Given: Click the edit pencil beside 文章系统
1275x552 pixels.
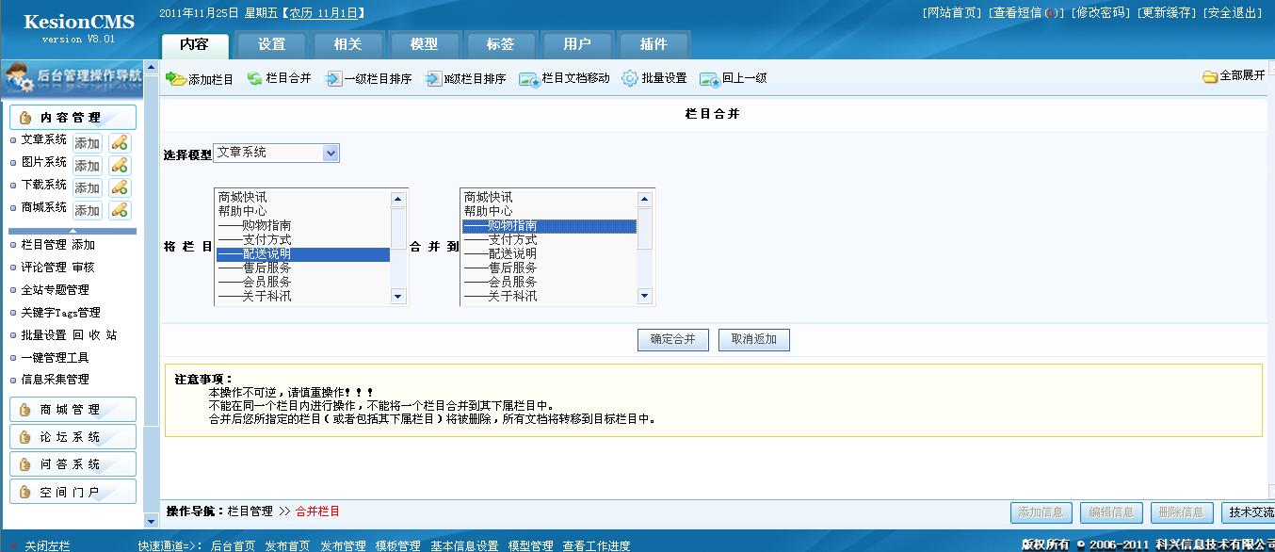Looking at the screenshot, I should point(119,142).
